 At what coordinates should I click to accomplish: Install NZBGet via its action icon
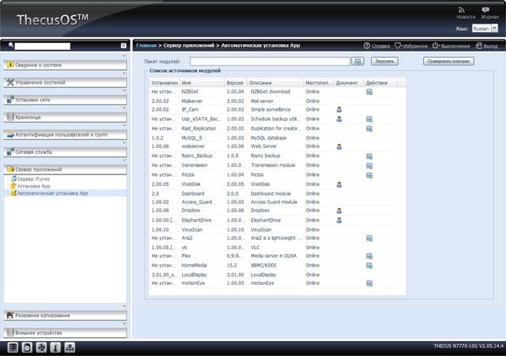(369, 92)
